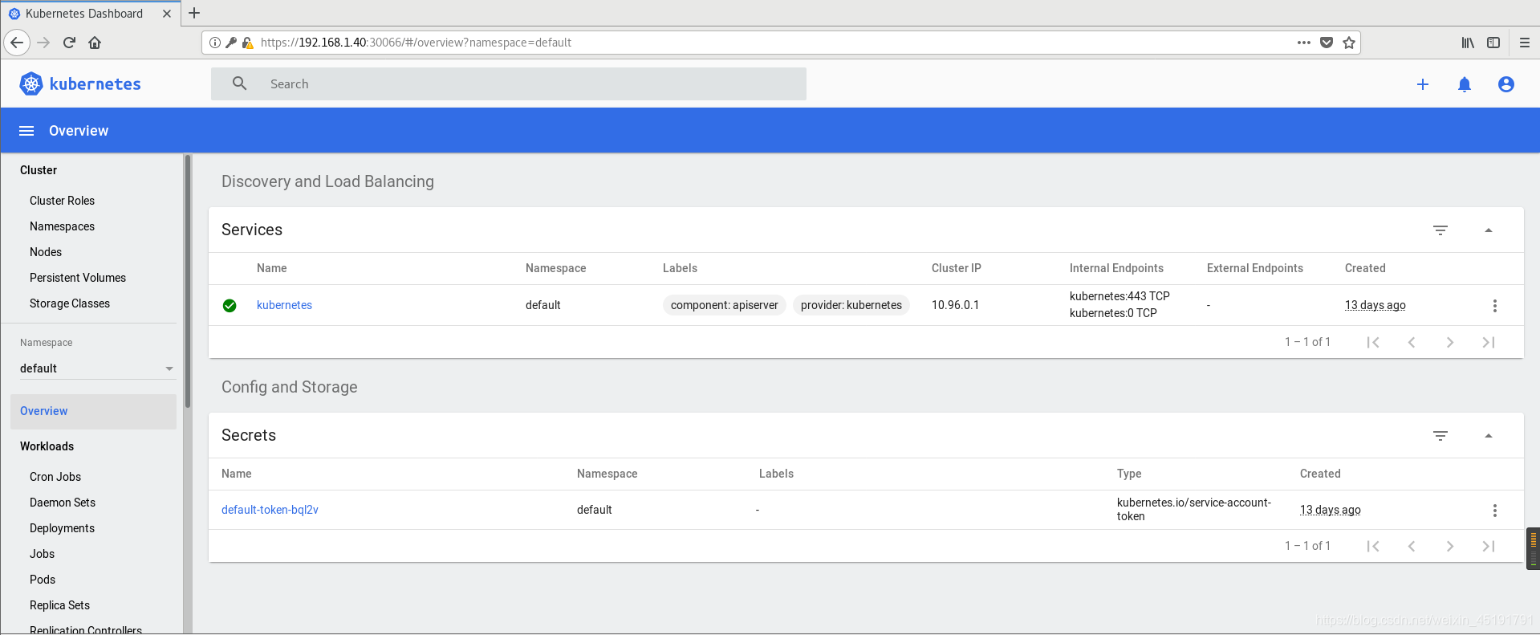Image resolution: width=1540 pixels, height=635 pixels.
Task: Open the default-token-bql2v secret link
Action: click(x=270, y=510)
